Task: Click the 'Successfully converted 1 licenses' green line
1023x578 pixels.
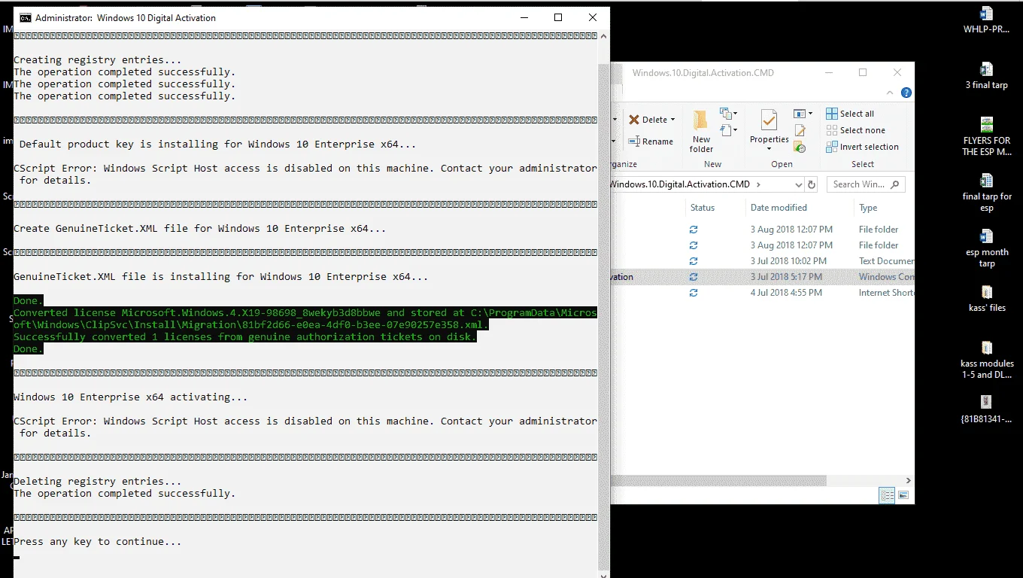Action: coord(245,337)
